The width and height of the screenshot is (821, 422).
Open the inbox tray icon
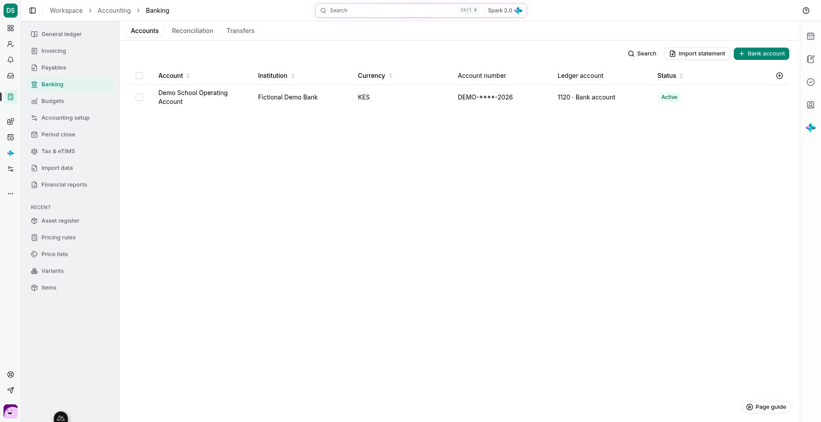coord(11,76)
